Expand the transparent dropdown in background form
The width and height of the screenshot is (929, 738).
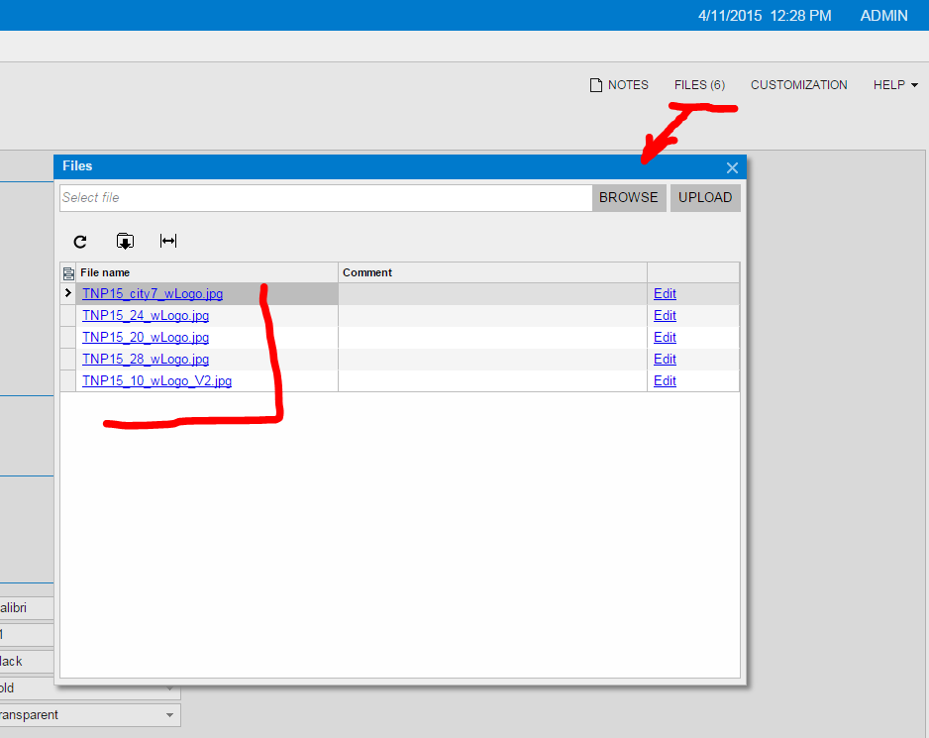(x=169, y=715)
